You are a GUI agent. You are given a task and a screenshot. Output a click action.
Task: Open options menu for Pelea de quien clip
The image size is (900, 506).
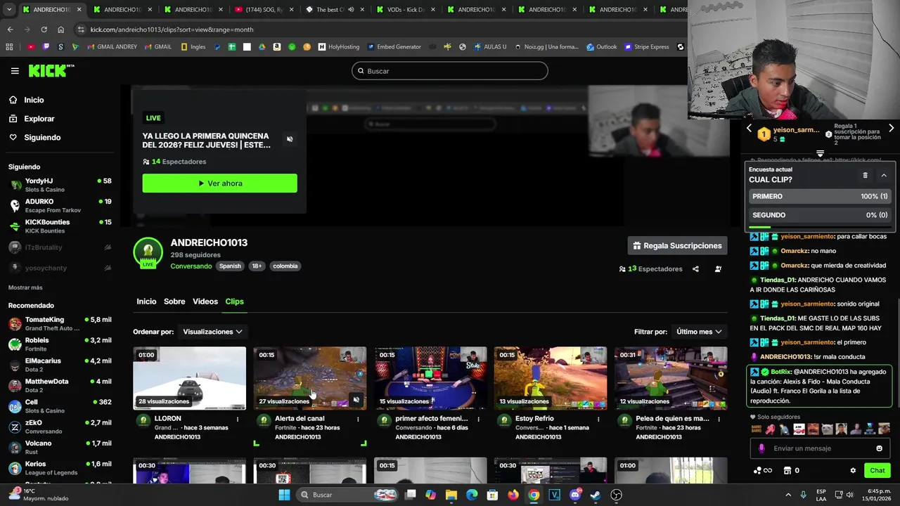[x=719, y=420]
